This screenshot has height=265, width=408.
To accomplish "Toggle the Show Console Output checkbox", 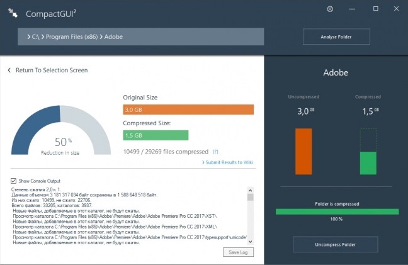I will click(x=14, y=181).
